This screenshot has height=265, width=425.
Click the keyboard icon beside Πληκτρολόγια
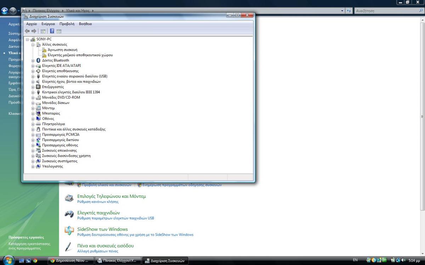pos(39,124)
